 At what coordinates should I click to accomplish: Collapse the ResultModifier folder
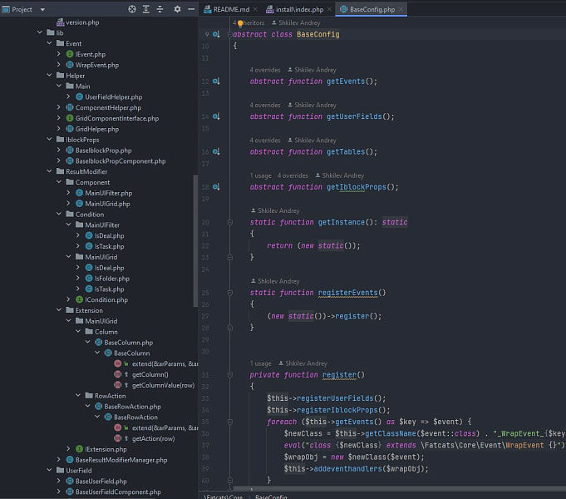tap(49, 171)
